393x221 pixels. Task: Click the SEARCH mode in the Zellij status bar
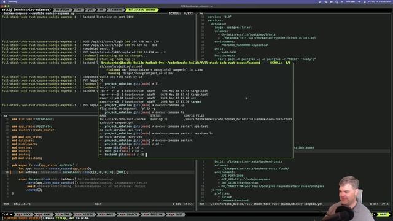[129, 214]
